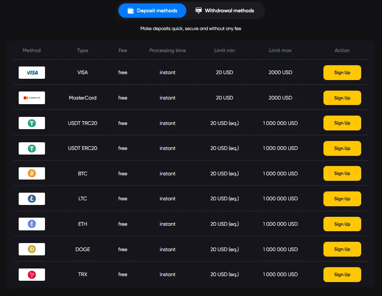The width and height of the screenshot is (382, 296).
Task: Select the Litecoin logo icon
Action: point(31,199)
